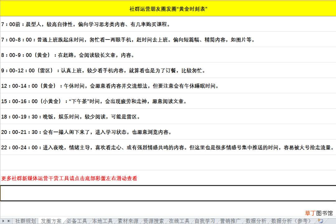The height and width of the screenshot is (224, 336).
Task: Select the 9：00-12：00（雷区）row
Action: (x=168, y=71)
